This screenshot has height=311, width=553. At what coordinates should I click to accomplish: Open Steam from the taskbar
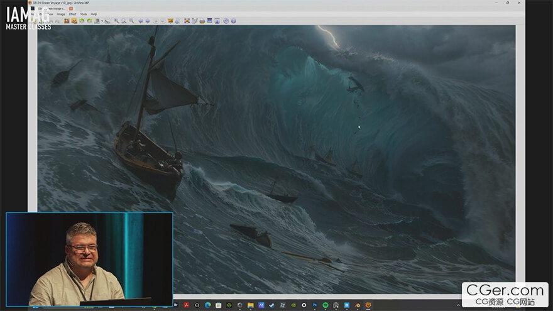(x=272, y=305)
